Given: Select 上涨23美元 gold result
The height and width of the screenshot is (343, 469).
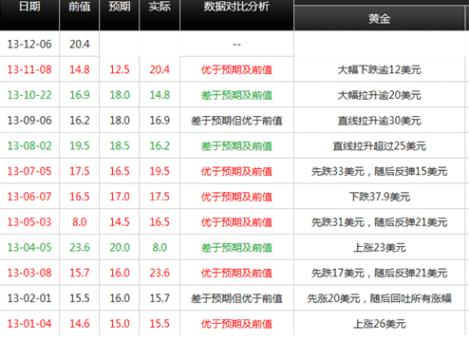Looking at the screenshot, I should 379,247.
